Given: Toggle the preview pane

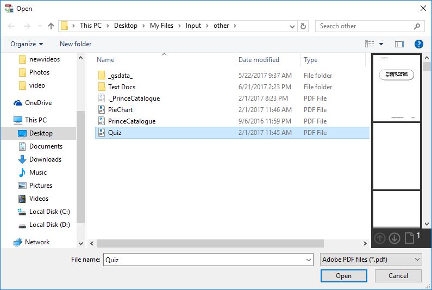Looking at the screenshot, I should pos(399,44).
